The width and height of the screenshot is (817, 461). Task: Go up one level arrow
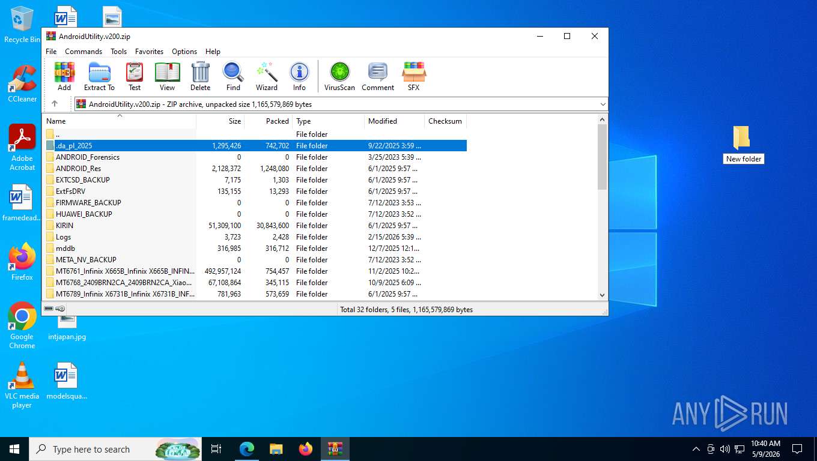pos(55,104)
